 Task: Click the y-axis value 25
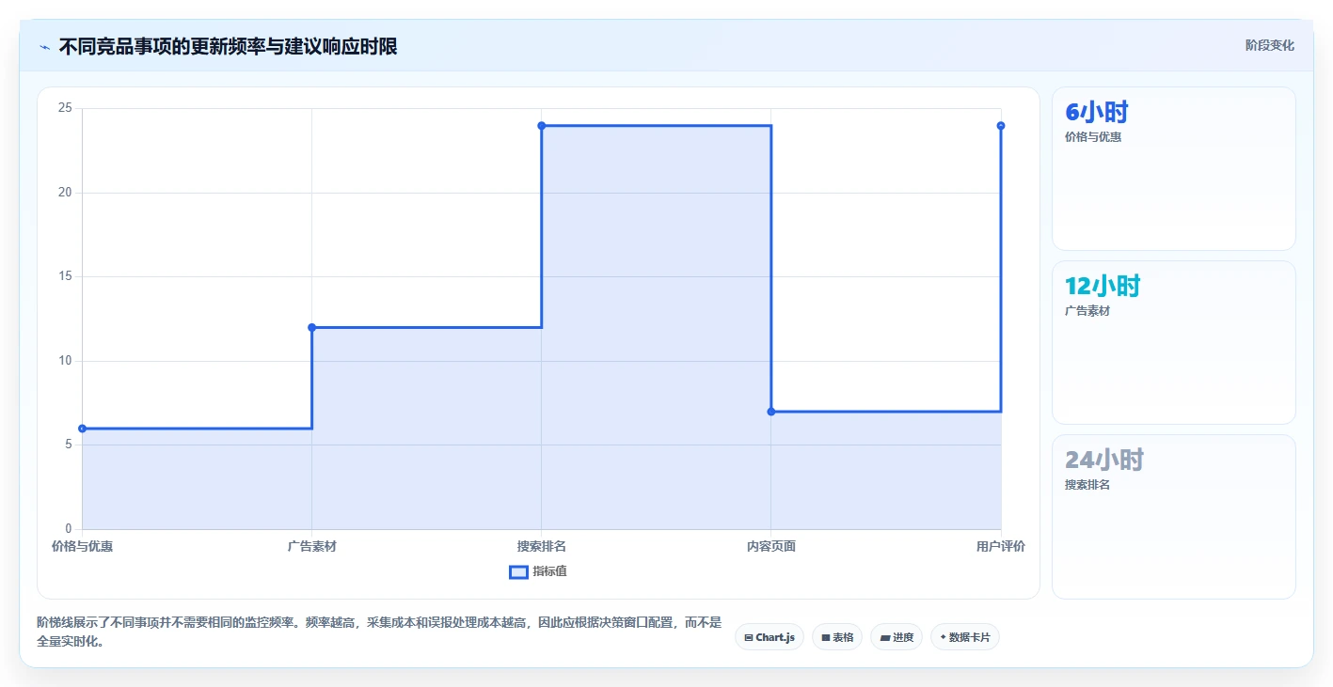[65, 109]
